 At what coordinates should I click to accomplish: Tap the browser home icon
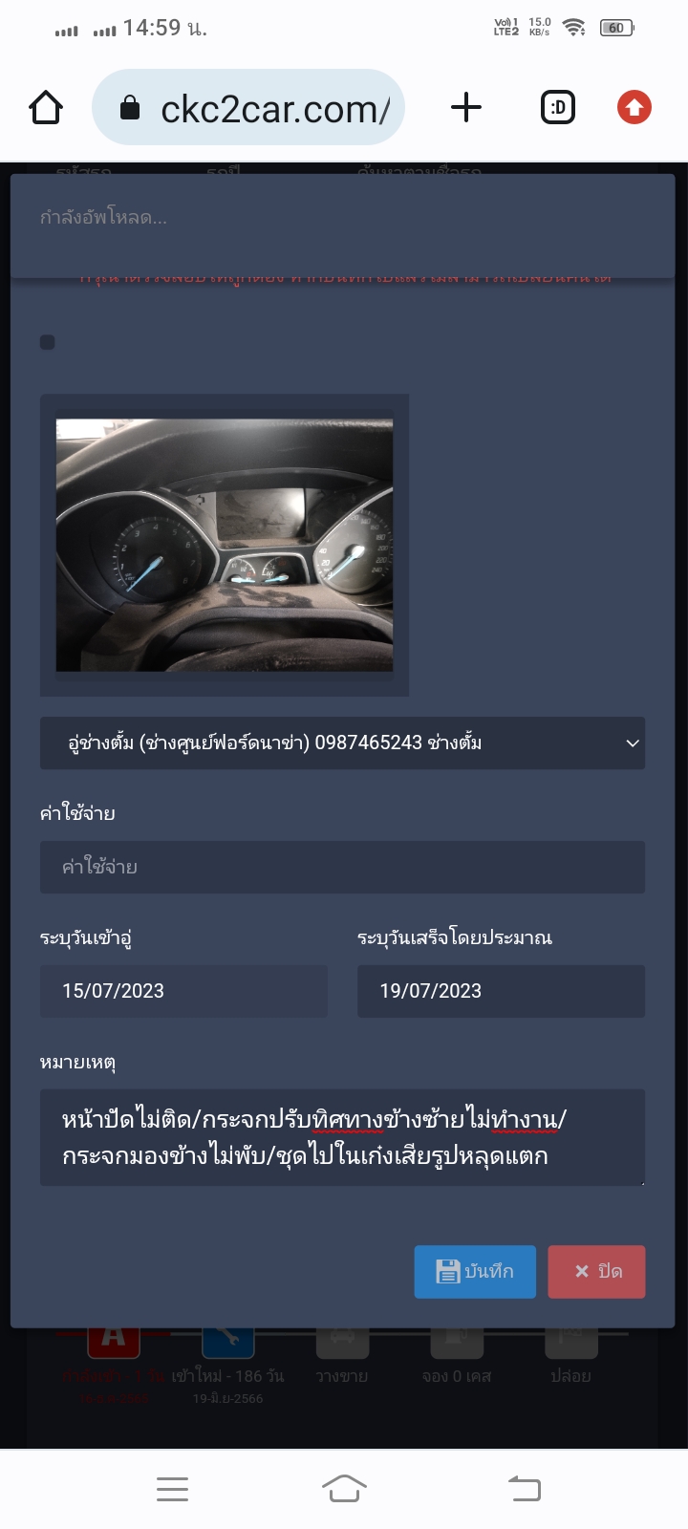[46, 108]
